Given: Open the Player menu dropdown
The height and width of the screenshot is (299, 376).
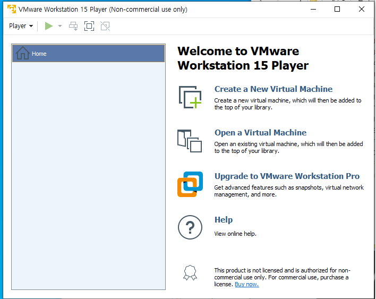Looking at the screenshot, I should point(21,26).
